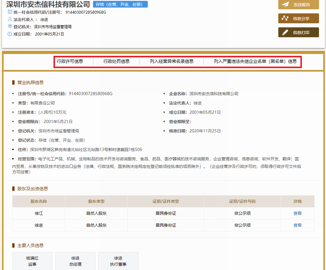Viewport: 326px width, 270px height.
Task: Click header credit code 91440300728580968G
Action: (86, 12)
